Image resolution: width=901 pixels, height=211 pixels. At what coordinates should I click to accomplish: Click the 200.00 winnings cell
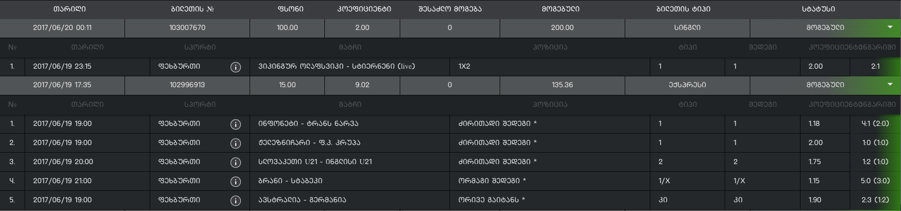pos(562,28)
